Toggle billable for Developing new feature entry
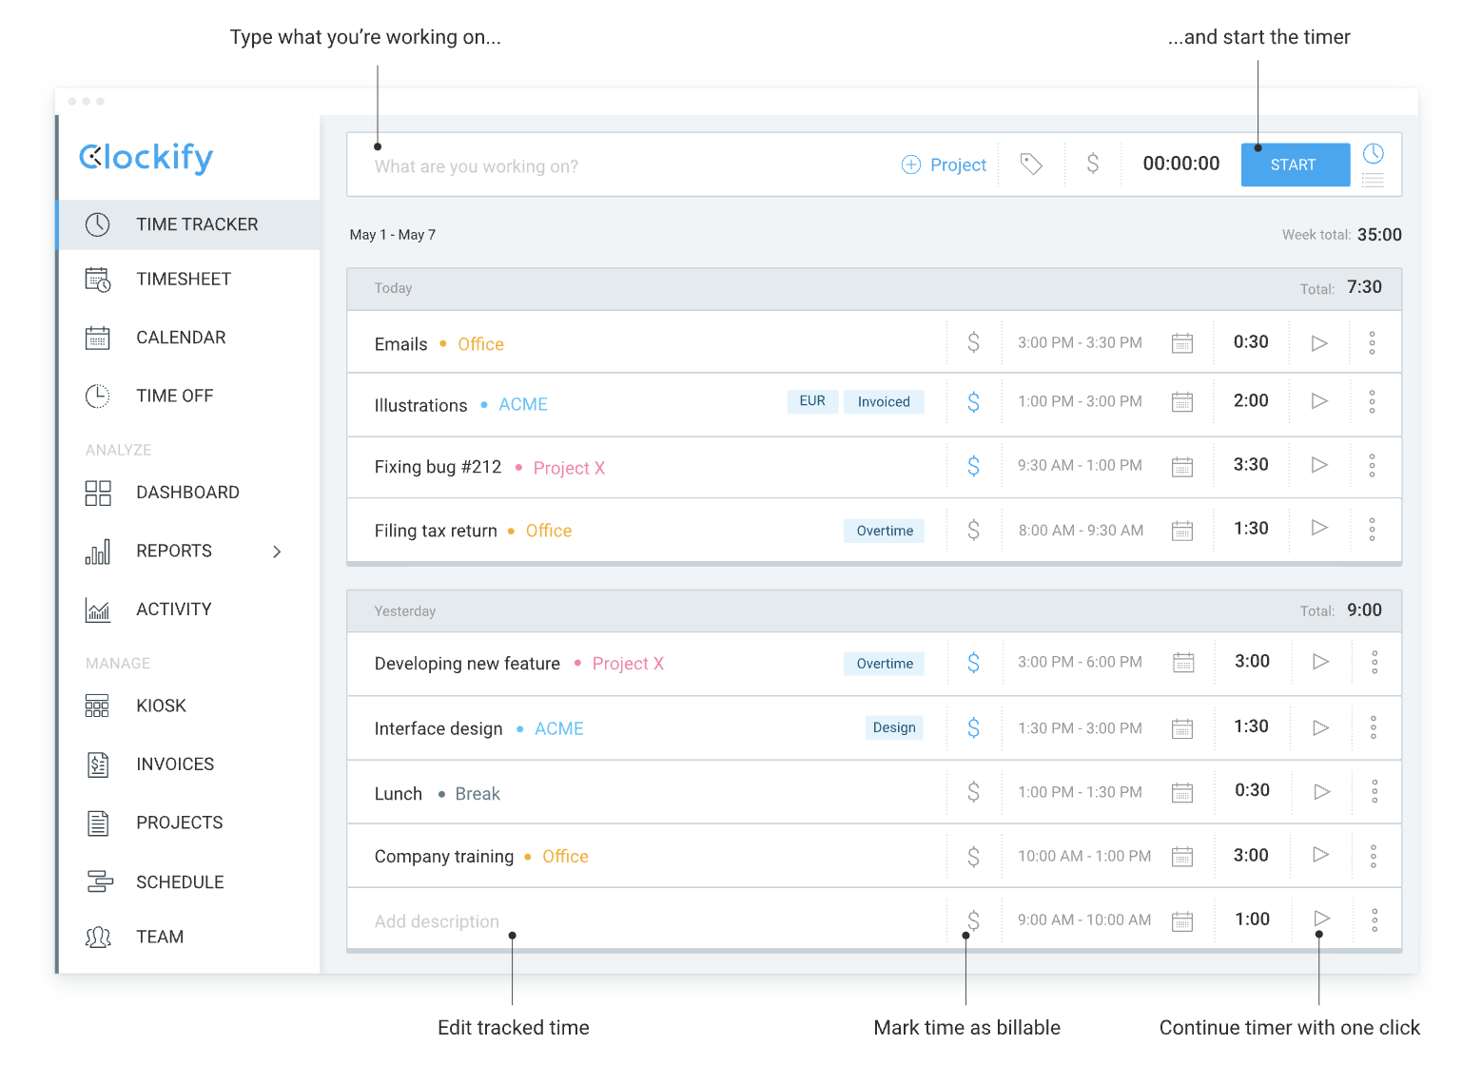The image size is (1482, 1084). pos(973,663)
